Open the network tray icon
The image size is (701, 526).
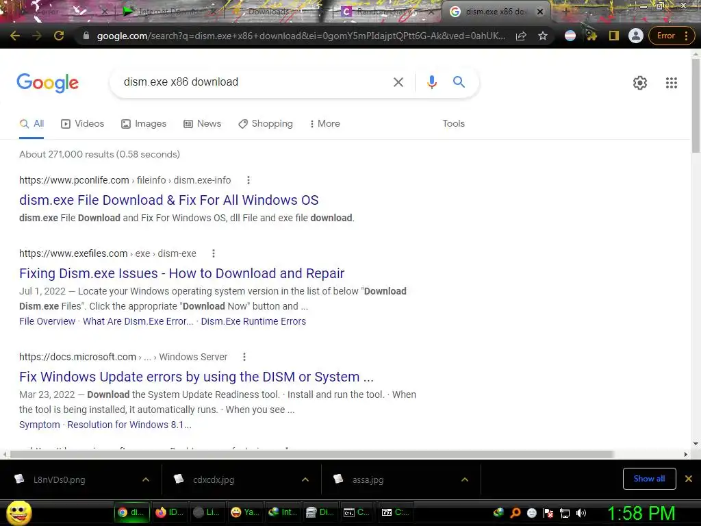coord(565,514)
